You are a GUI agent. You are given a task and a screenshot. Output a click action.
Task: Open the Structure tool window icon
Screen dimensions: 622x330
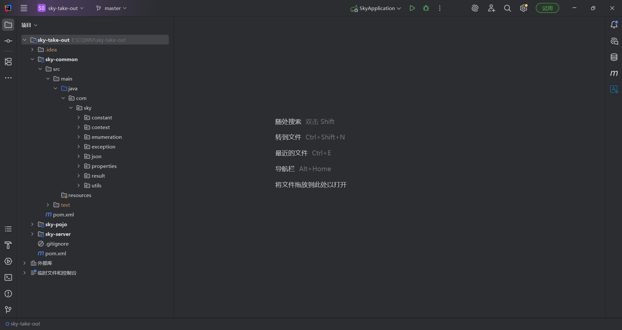[8, 61]
